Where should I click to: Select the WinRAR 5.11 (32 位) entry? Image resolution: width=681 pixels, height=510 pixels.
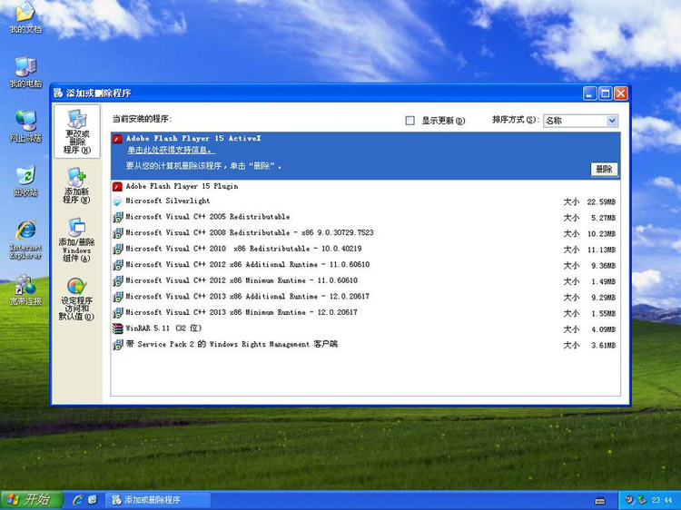click(365, 329)
